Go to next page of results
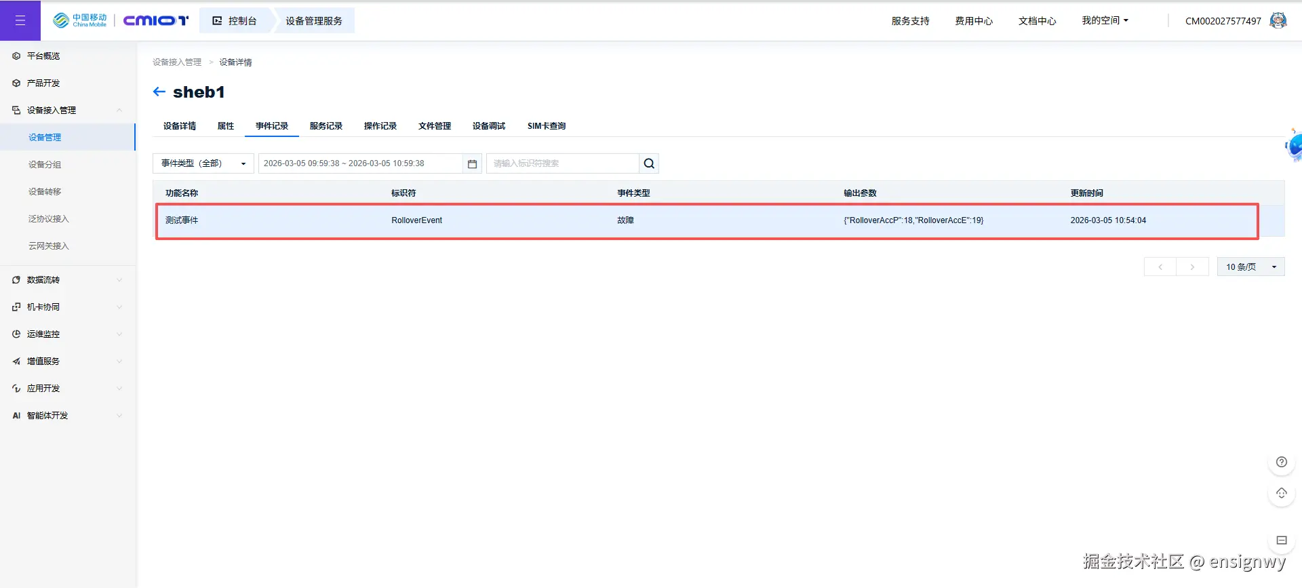 click(x=1192, y=267)
